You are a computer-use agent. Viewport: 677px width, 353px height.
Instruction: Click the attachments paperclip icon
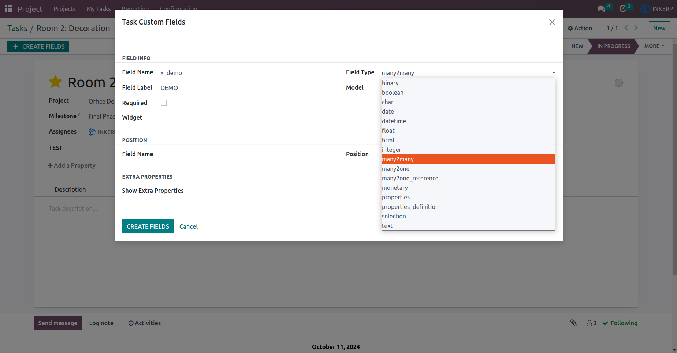point(573,323)
